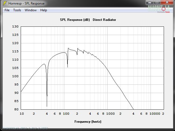Click the 90 value on the vertical axis

tap(16, 93)
